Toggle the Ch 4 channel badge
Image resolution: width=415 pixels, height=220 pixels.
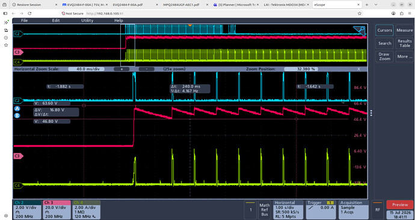(86, 209)
